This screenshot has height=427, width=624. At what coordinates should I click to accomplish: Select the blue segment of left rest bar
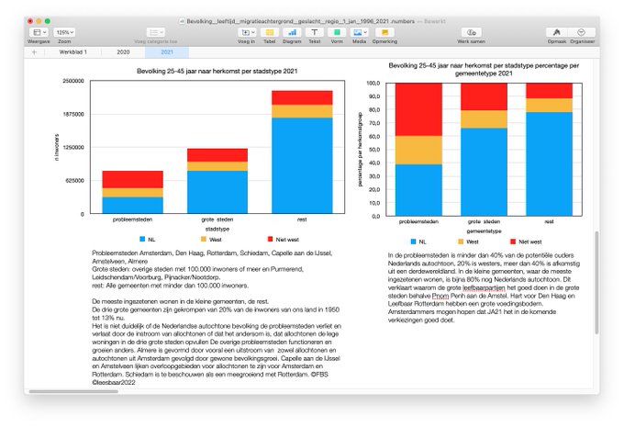point(302,165)
